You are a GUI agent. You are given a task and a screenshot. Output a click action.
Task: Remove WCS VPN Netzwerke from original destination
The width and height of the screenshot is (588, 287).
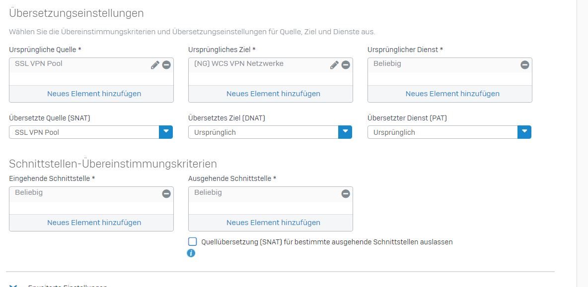tap(345, 65)
